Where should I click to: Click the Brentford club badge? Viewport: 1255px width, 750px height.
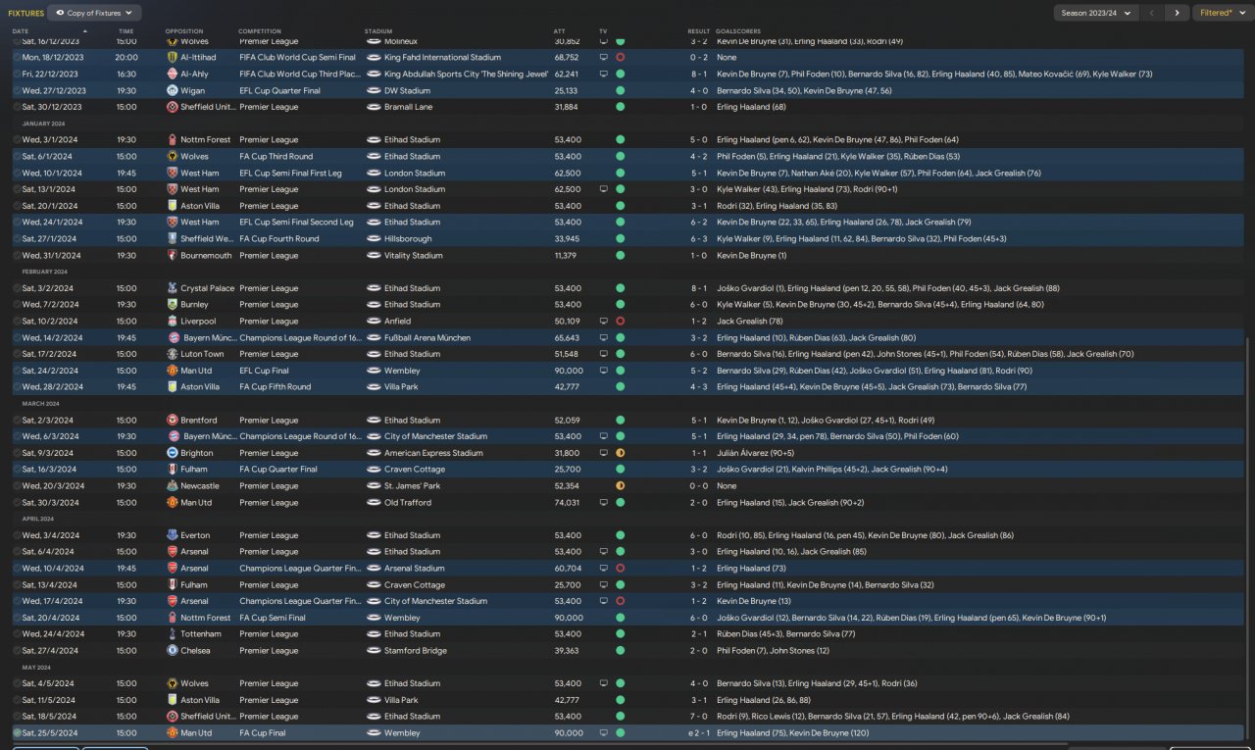pos(173,421)
